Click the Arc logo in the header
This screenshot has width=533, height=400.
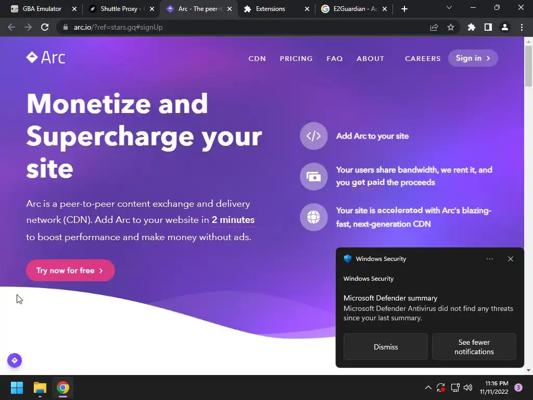coord(46,57)
